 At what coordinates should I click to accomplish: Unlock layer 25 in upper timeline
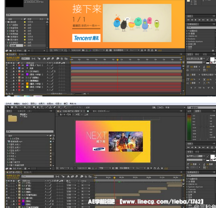click(14, 87)
